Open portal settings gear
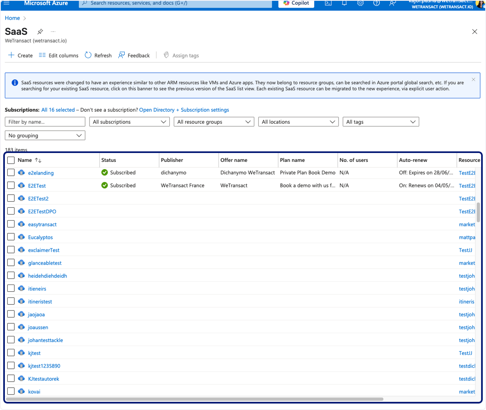This screenshot has width=486, height=410. coord(360,3)
